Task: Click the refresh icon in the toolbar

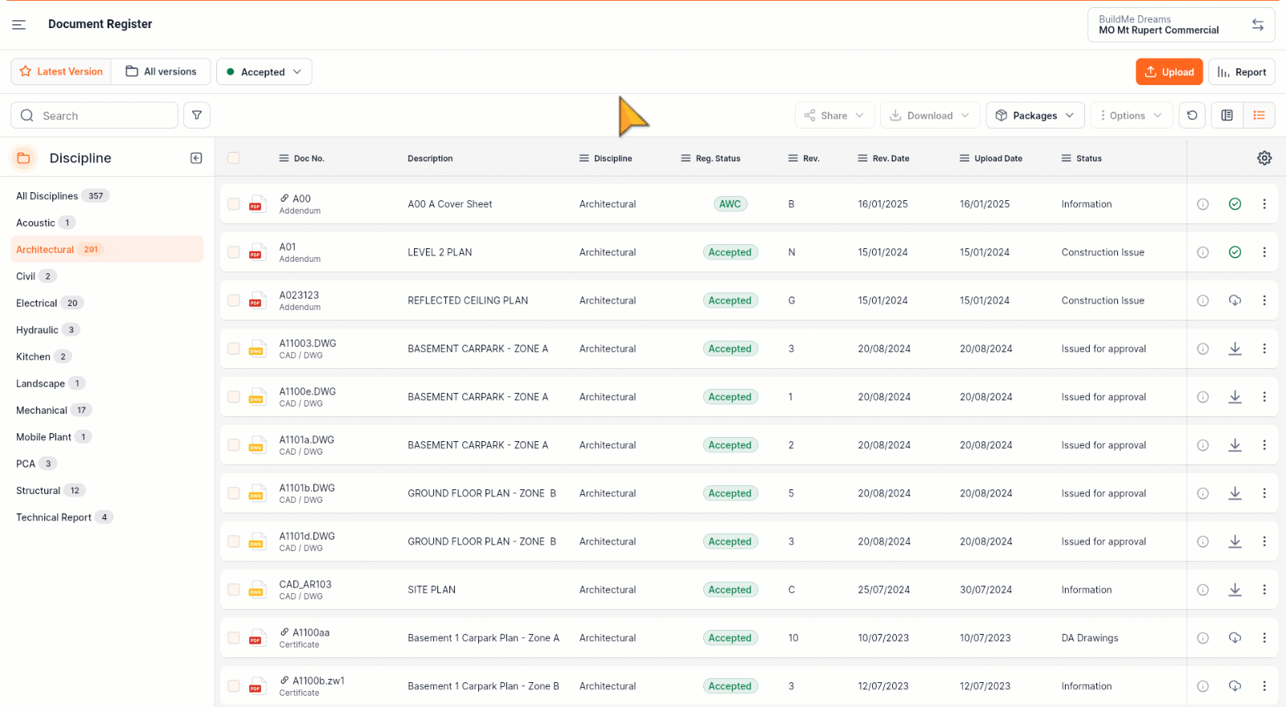Action: point(1192,116)
